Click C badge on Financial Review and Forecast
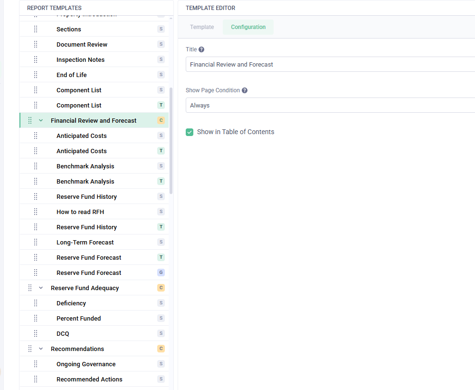Image resolution: width=475 pixels, height=390 pixels. (161, 120)
